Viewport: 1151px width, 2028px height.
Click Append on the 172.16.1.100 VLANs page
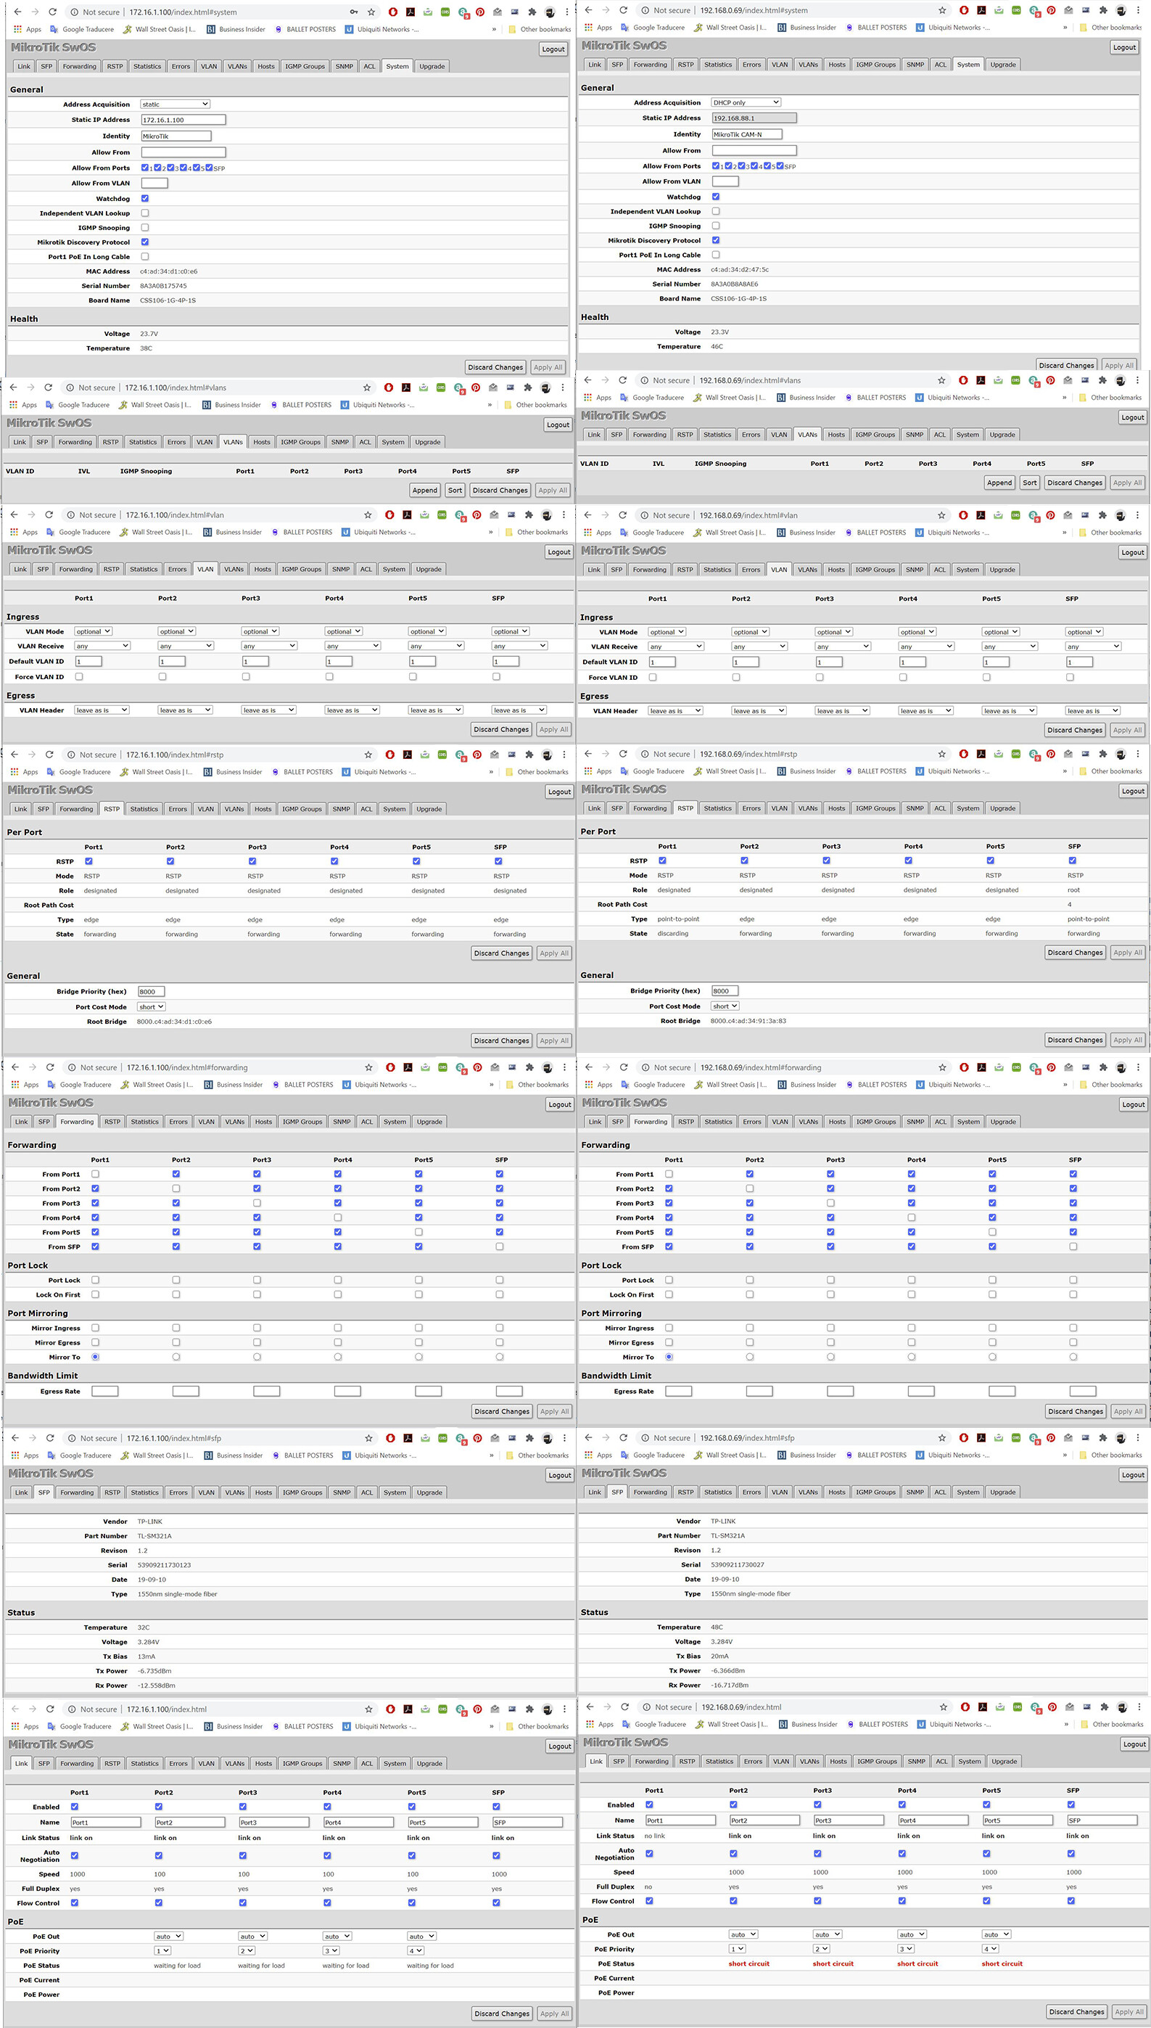[x=424, y=490]
